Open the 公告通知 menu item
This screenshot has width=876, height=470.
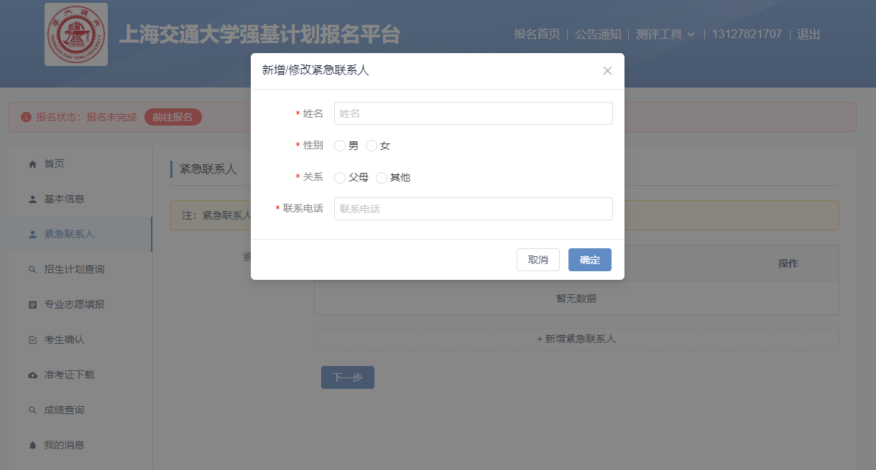click(x=598, y=34)
